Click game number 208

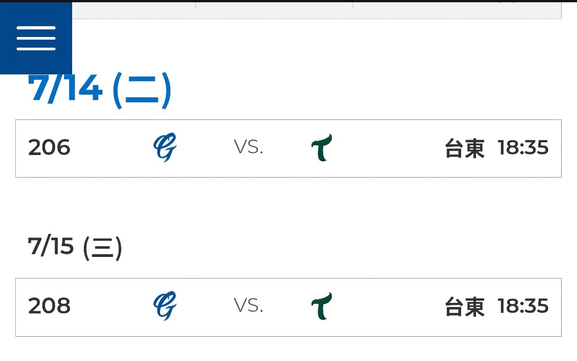pos(49,306)
